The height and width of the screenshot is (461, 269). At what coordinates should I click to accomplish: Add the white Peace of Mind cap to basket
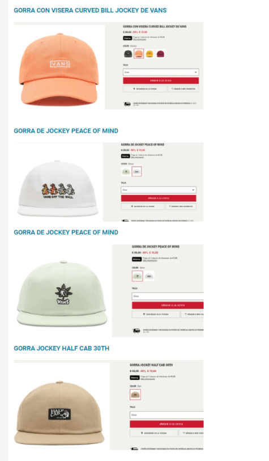pos(159,198)
